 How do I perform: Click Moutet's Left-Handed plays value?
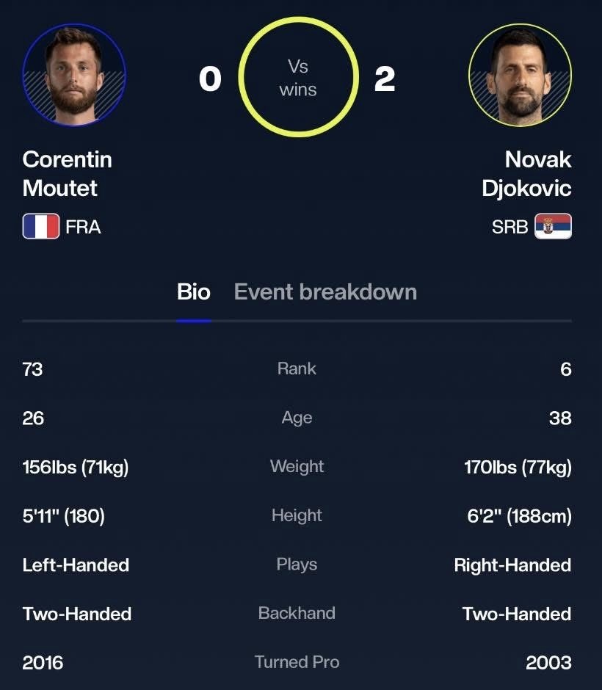click(x=76, y=565)
